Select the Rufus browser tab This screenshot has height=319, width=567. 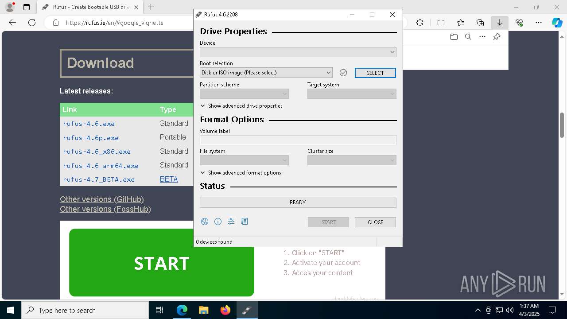pyautogui.click(x=90, y=7)
